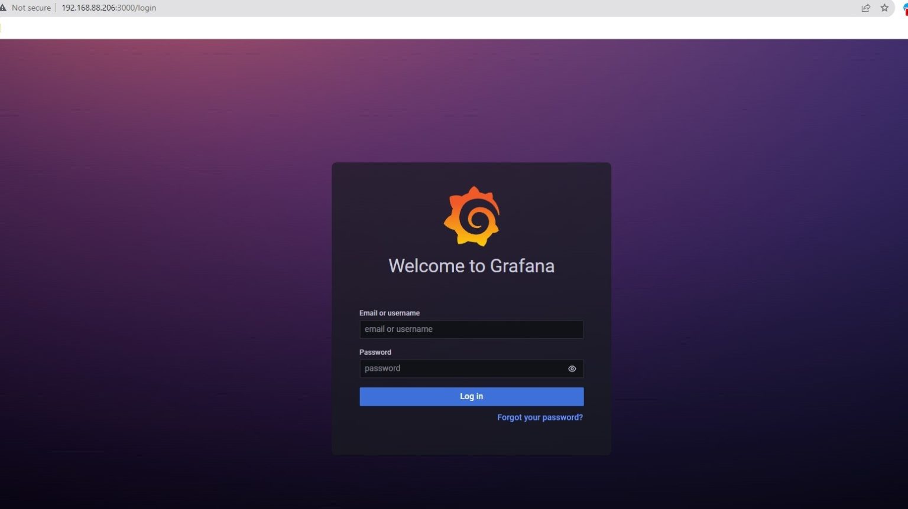Click the Grafana spiral logo

(471, 216)
